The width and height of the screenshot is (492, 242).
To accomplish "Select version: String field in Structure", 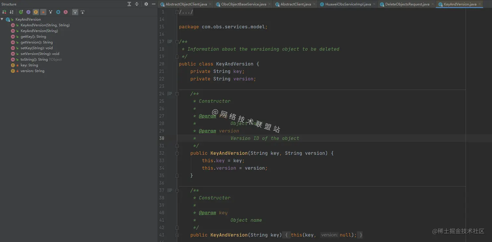I will point(32,71).
